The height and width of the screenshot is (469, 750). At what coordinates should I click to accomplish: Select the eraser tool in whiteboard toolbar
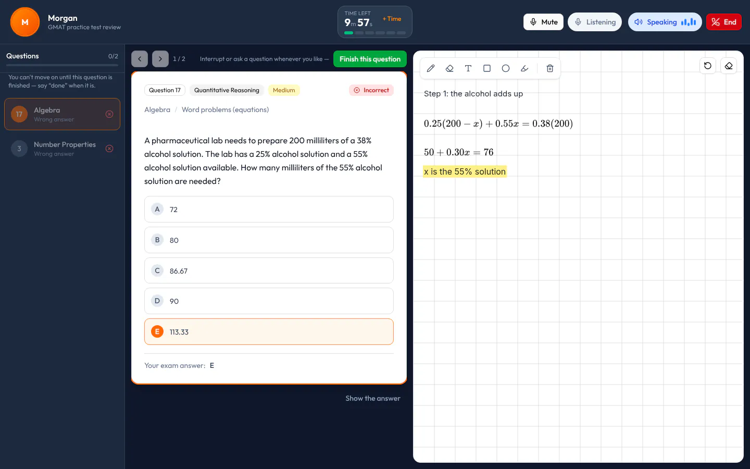click(x=449, y=68)
